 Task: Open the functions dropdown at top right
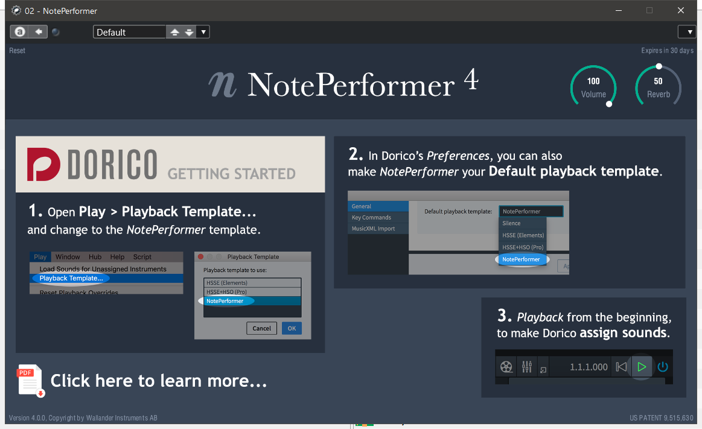[688, 32]
